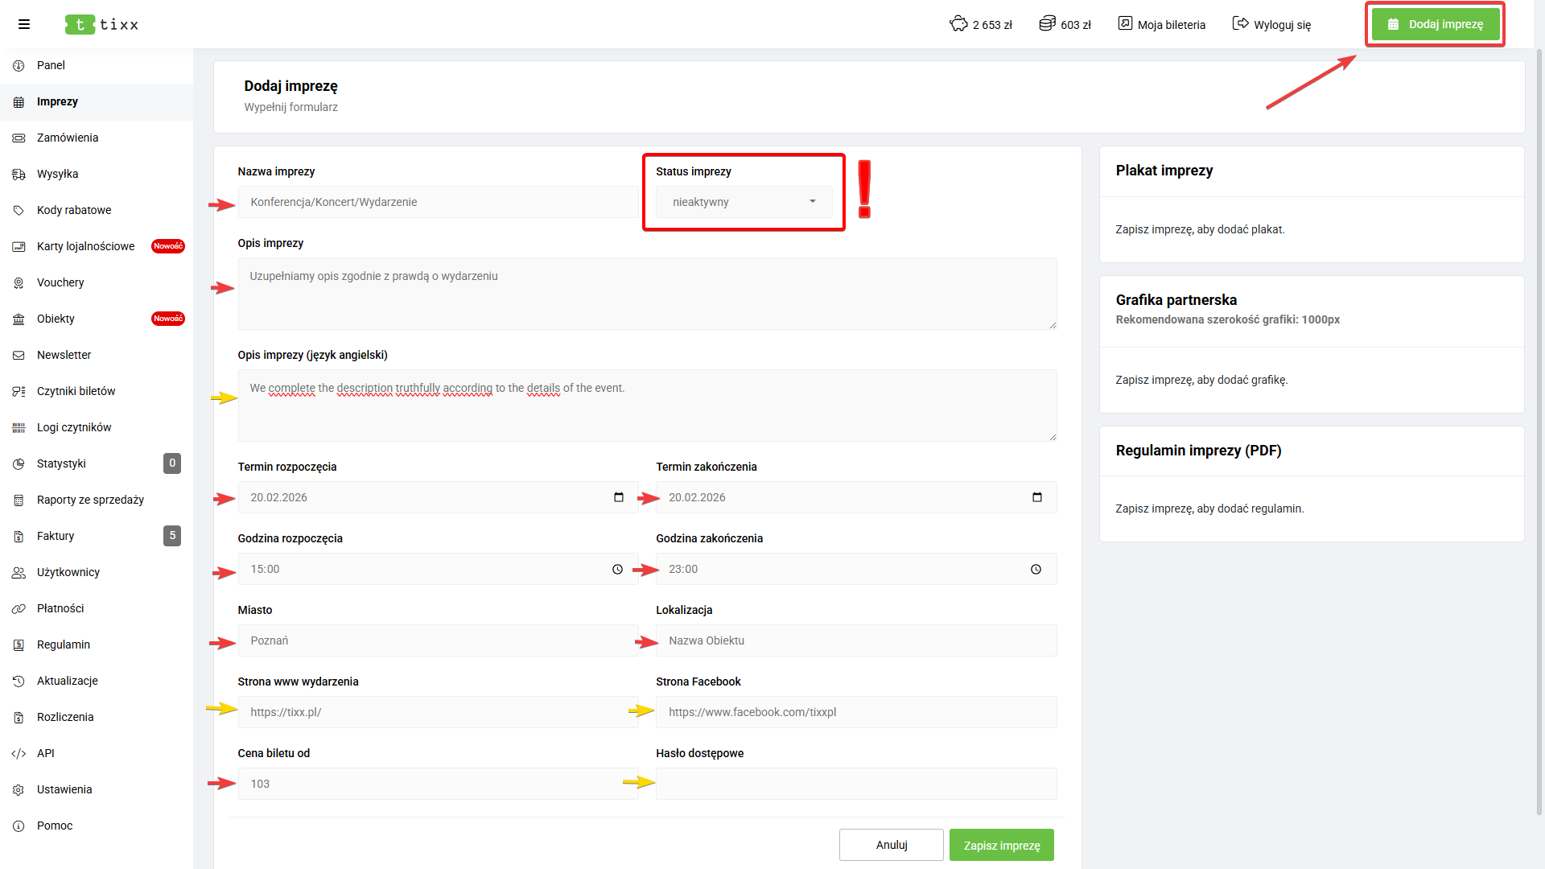The image size is (1545, 869).
Task: Open Faktury section in sidebar
Action: point(56,536)
